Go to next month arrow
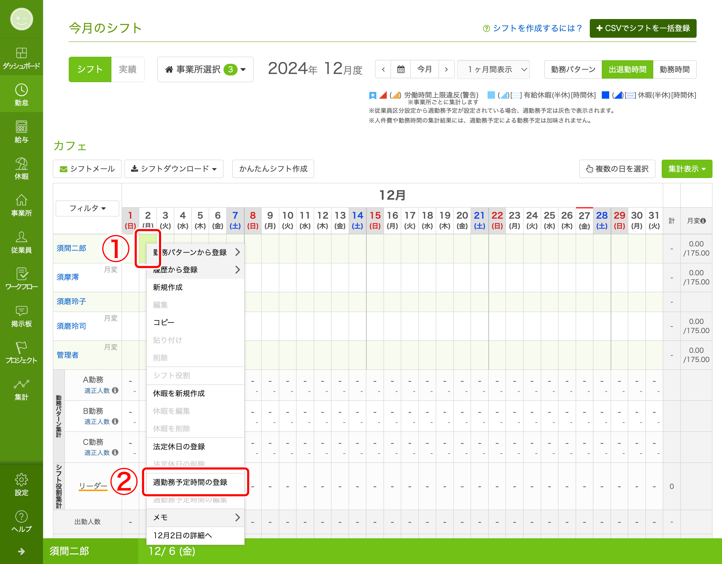 point(446,69)
